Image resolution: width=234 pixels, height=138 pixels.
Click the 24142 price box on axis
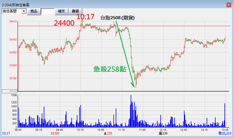10,91
